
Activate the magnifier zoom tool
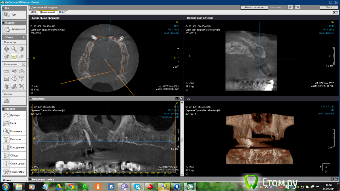[14, 49]
